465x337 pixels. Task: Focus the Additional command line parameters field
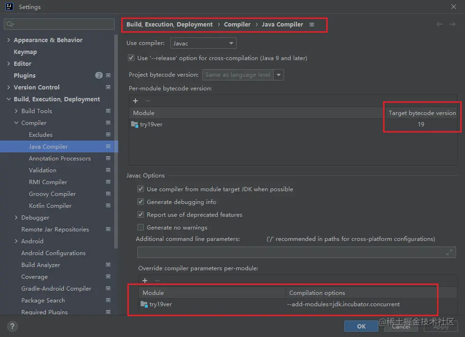coord(296,252)
